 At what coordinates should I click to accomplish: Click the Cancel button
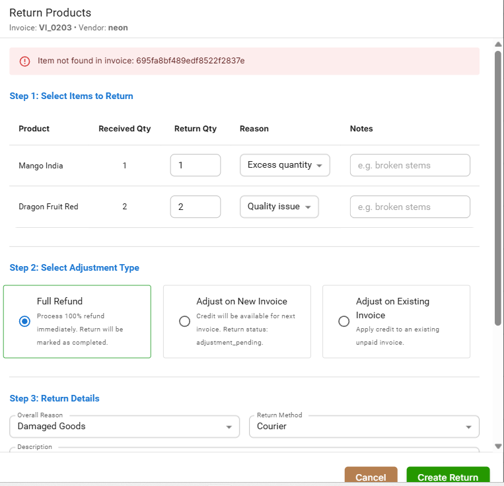coord(371,477)
